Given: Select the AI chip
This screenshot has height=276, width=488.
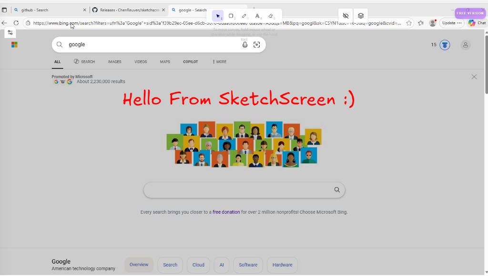Looking at the screenshot, I should point(222,265).
